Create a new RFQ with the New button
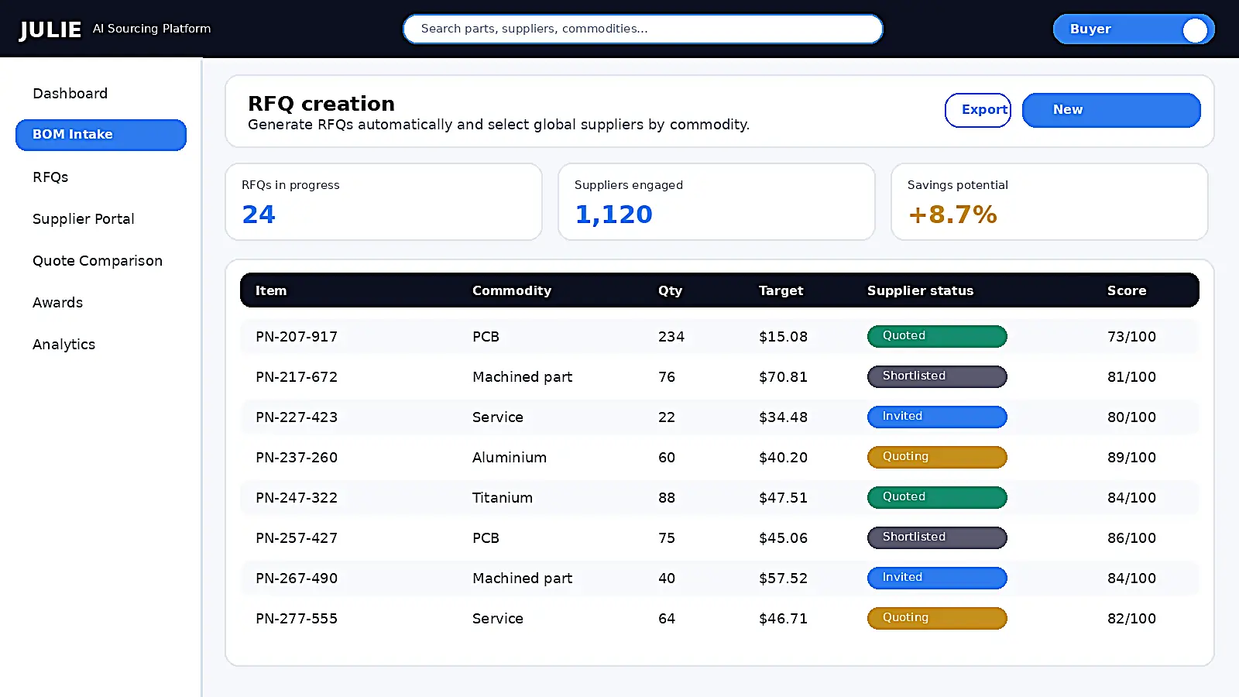 (x=1110, y=110)
